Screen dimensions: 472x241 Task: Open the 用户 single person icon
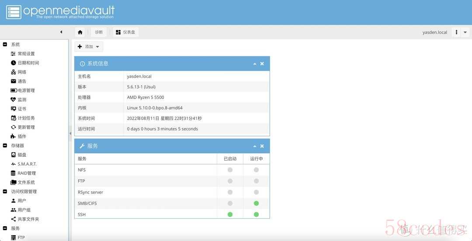(x=13, y=201)
